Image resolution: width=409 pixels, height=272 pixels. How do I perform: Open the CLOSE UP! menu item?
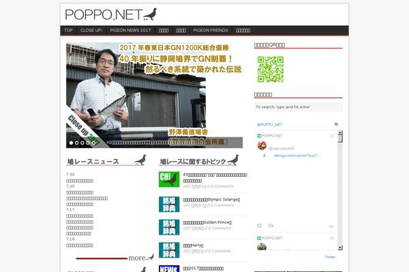tap(91, 31)
